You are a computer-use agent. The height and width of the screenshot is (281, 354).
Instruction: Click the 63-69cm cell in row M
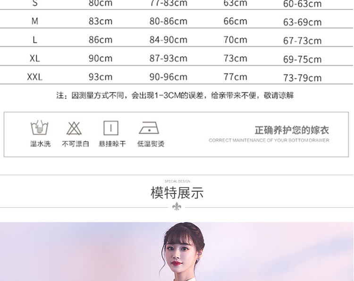[x=302, y=22]
